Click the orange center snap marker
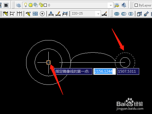This screenshot has width=152, height=114. [49, 62]
